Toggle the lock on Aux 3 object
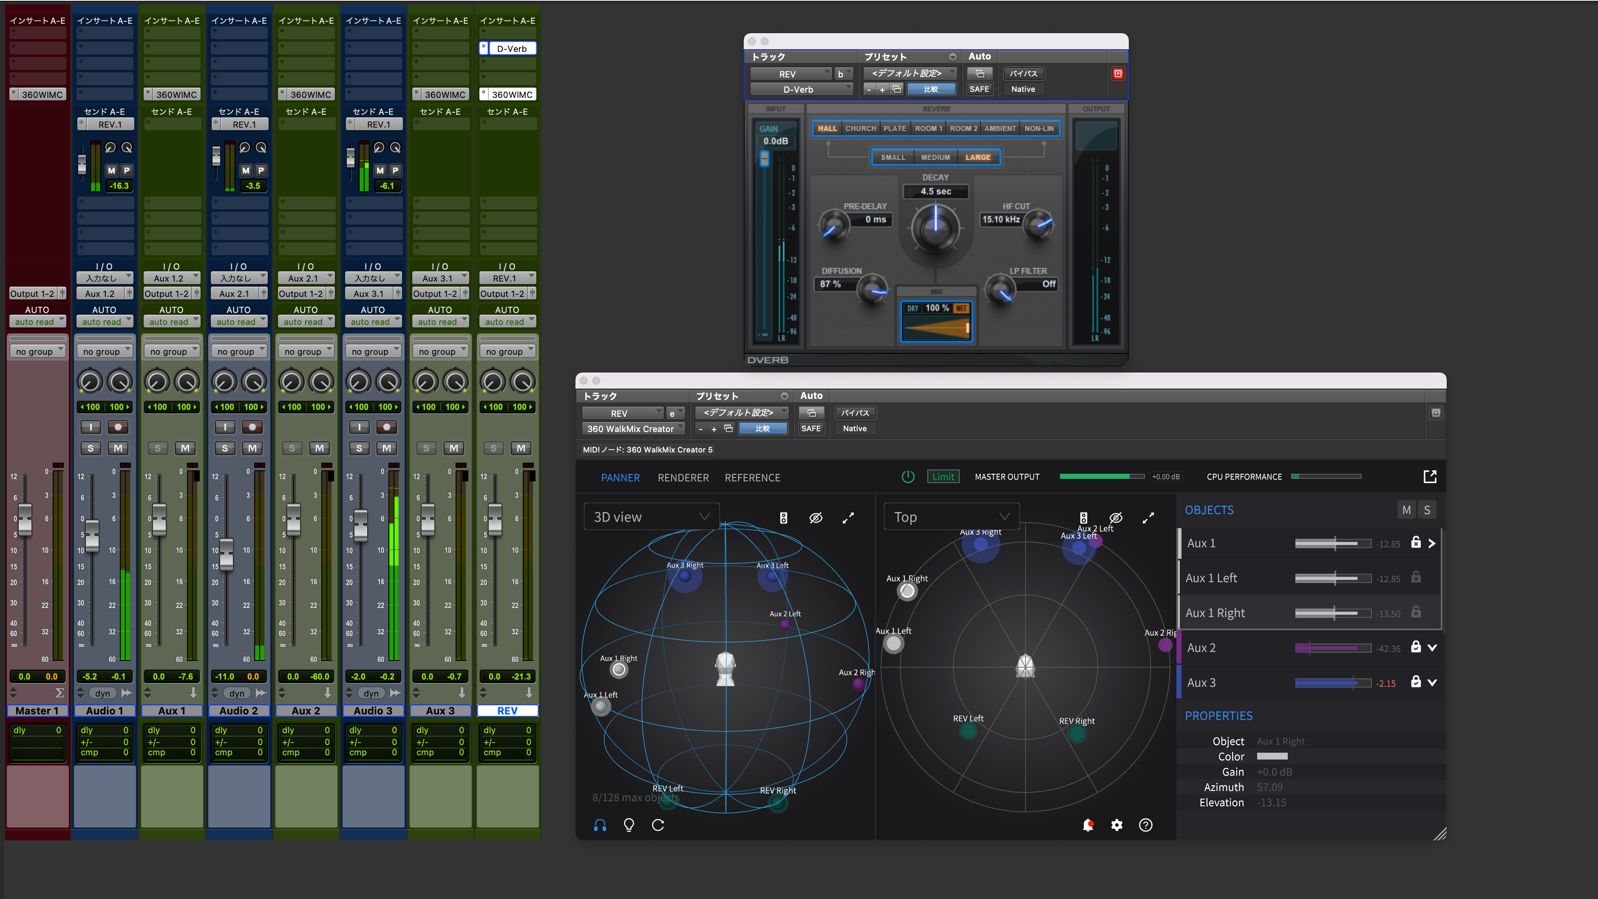This screenshot has width=1598, height=899. pos(1416,682)
